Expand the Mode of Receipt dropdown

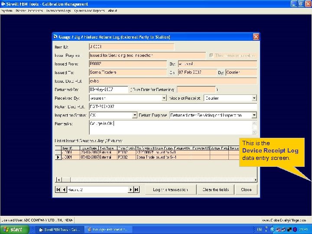tap(254, 98)
